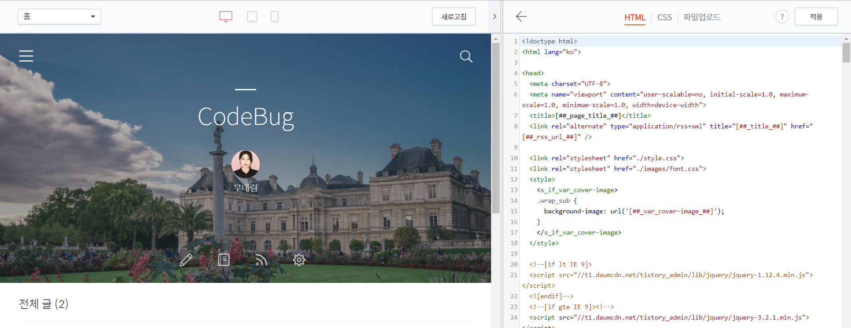Click the meta charset UTF-8 line
Screen dimensions: 851x328
point(570,84)
